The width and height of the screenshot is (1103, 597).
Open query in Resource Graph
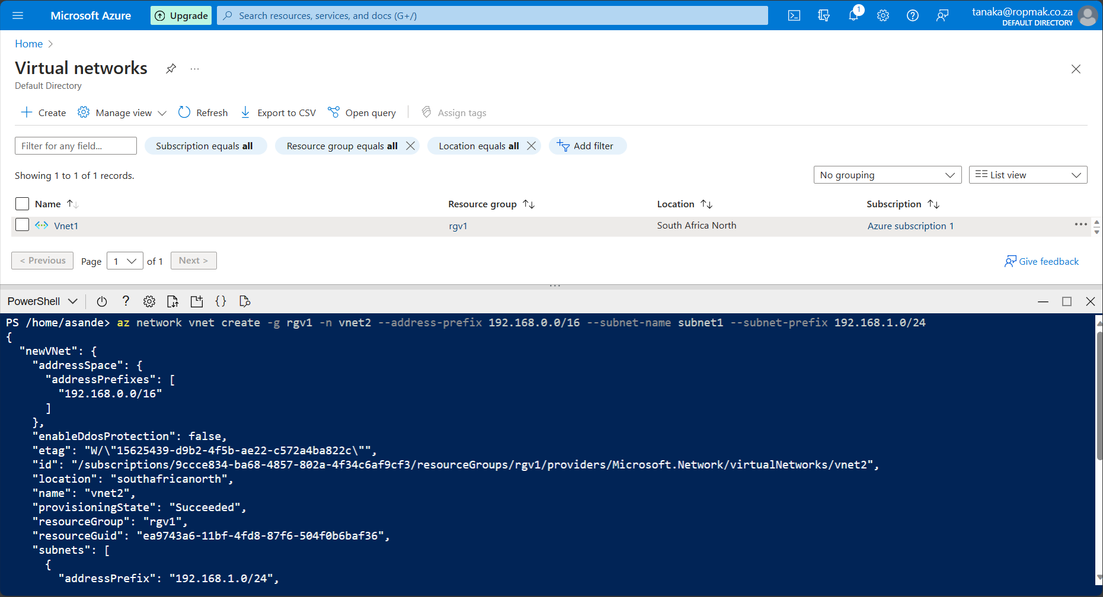click(362, 113)
